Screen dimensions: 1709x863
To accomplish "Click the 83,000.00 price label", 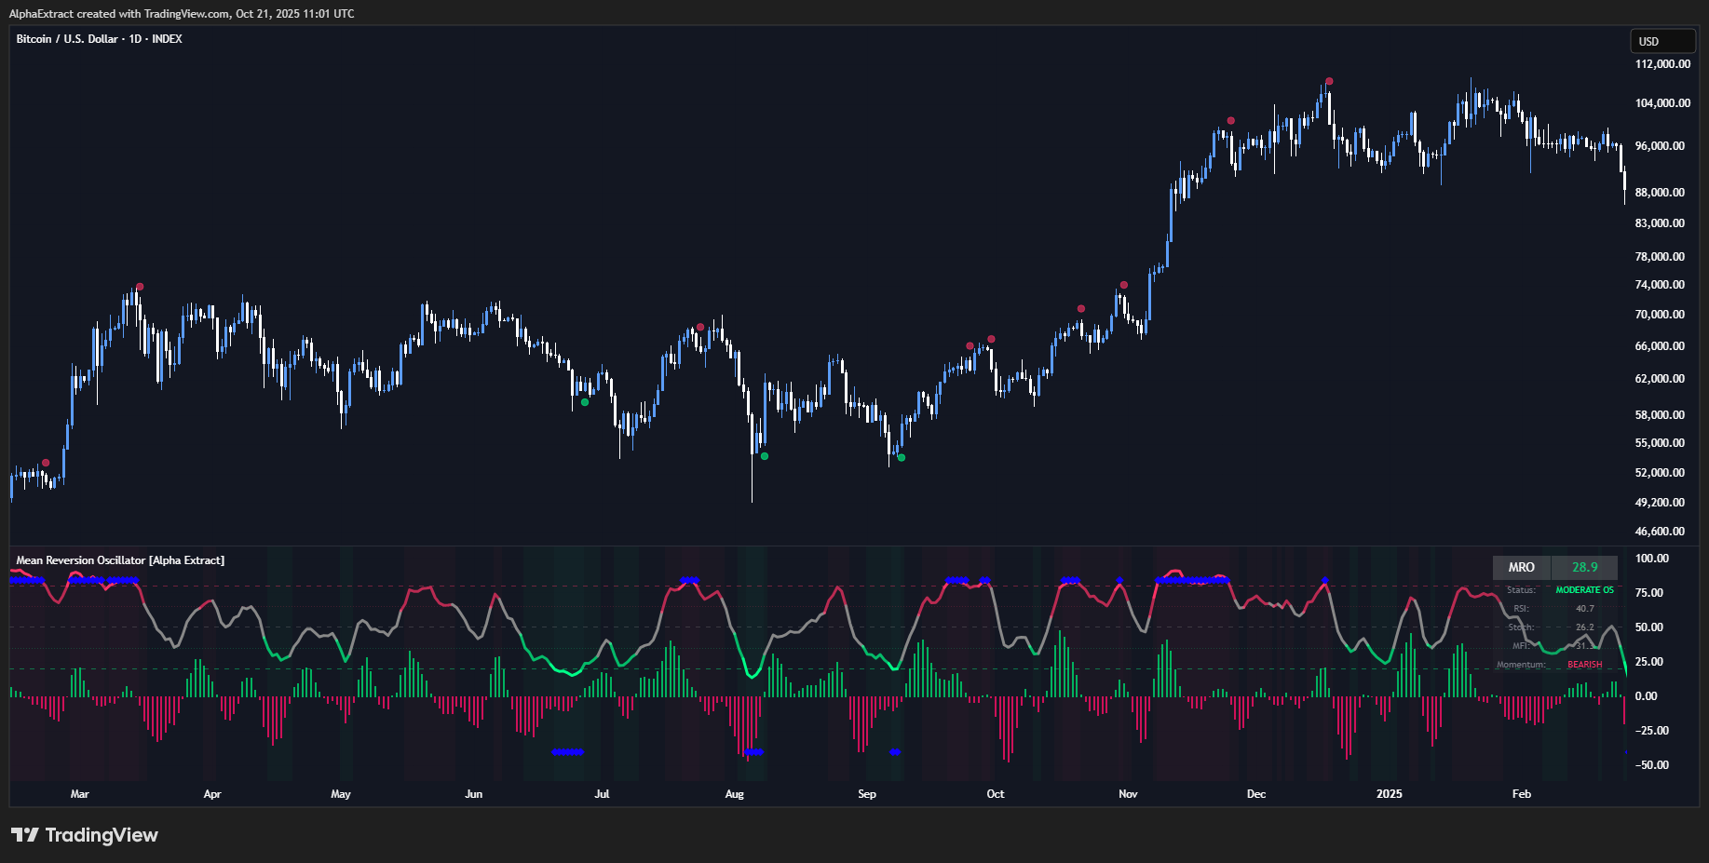I will (1660, 223).
